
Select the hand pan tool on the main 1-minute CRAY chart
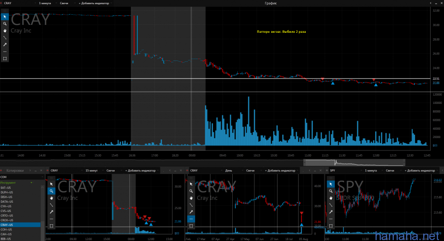tap(5, 30)
